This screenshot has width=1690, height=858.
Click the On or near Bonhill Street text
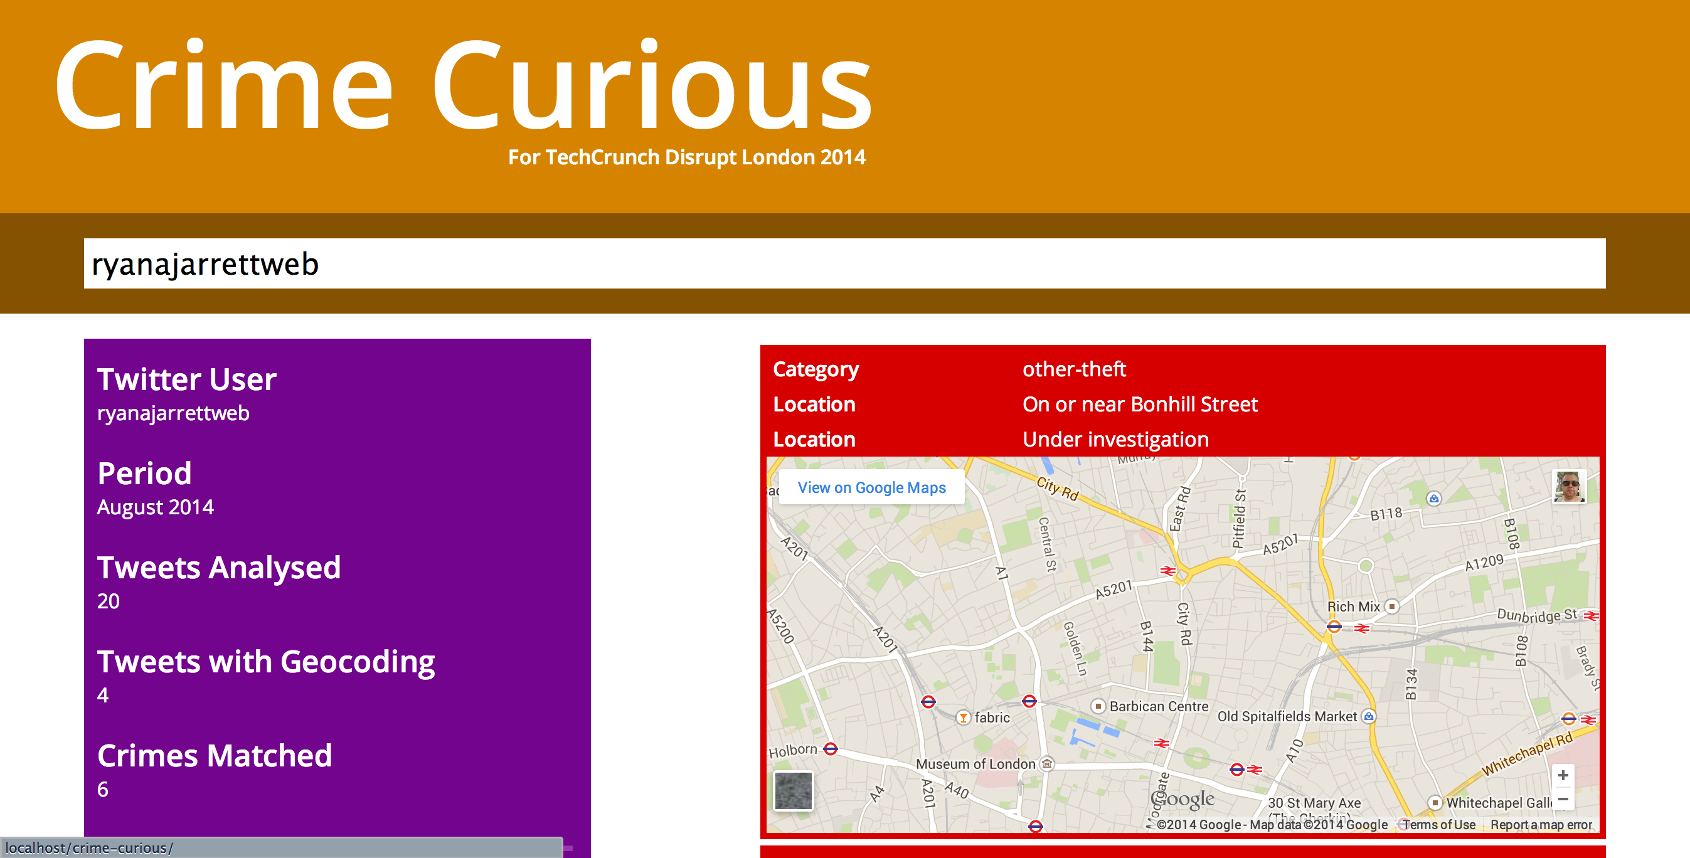point(1140,404)
